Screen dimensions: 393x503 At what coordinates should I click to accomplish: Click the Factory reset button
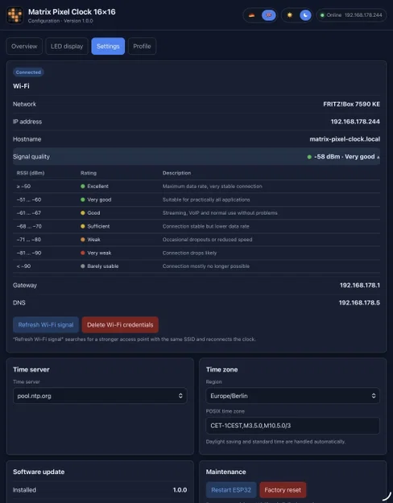[x=283, y=490]
